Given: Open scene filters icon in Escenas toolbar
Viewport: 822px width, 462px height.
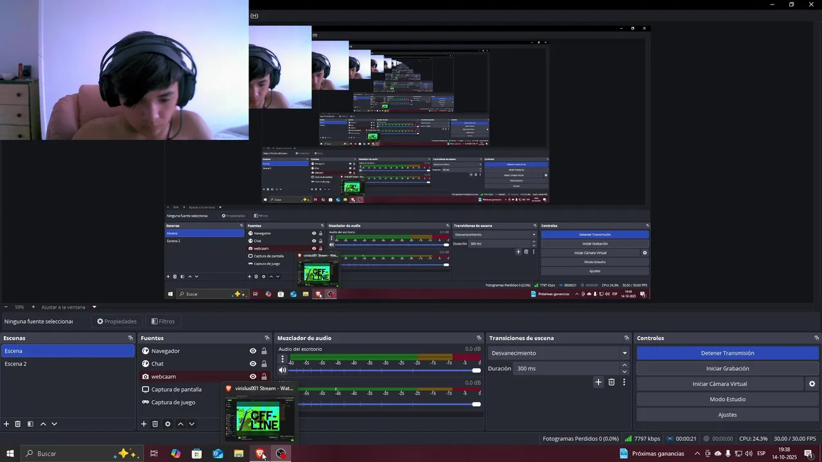Looking at the screenshot, I should [30, 424].
